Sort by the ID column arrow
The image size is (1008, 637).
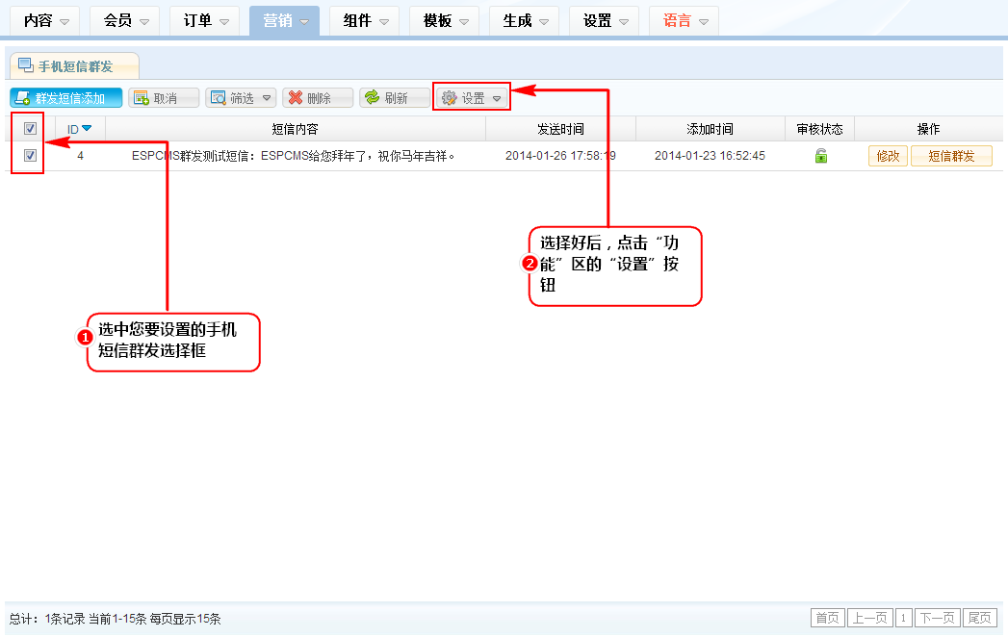click(87, 129)
